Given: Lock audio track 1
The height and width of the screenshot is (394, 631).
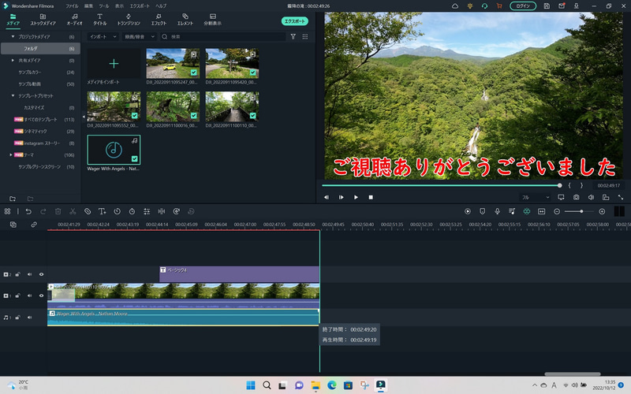Looking at the screenshot, I should pos(17,318).
